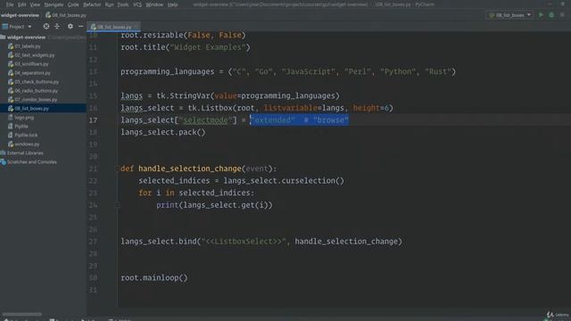
Task: Expand Scratches and Consoles node
Action: coord(32,162)
